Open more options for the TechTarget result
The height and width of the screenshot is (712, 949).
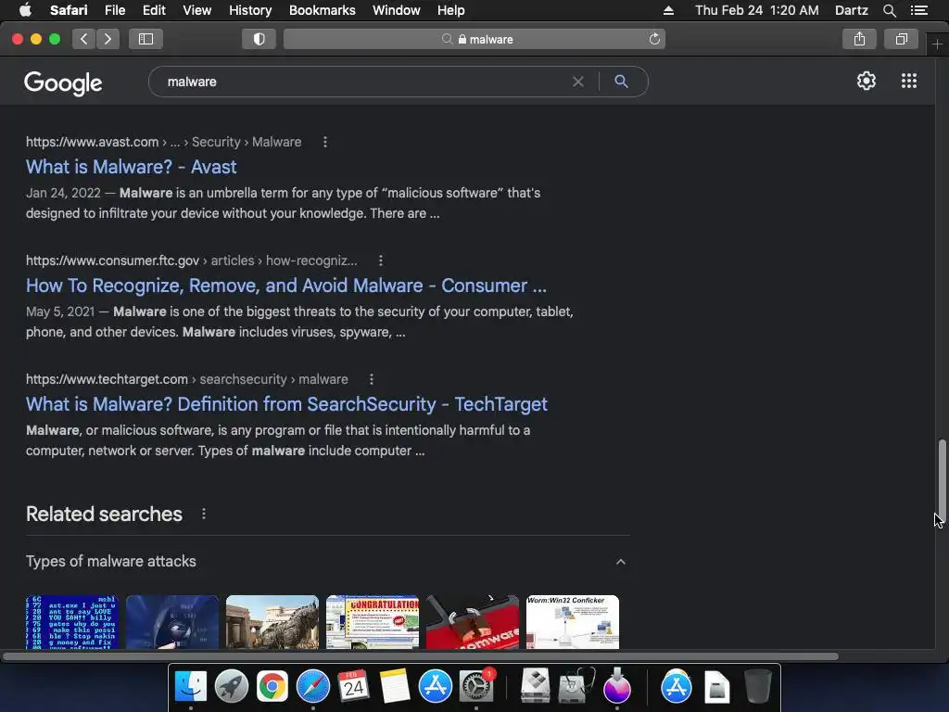click(x=371, y=379)
